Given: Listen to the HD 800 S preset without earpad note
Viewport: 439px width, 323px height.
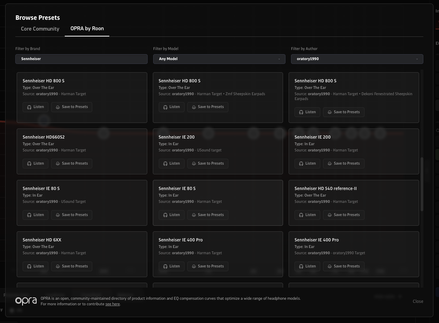Looking at the screenshot, I should pyautogui.click(x=36, y=107).
